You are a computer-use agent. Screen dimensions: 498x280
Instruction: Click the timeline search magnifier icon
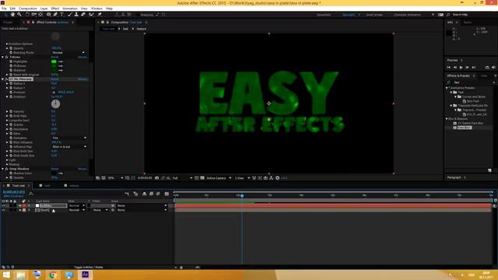pos(31,194)
